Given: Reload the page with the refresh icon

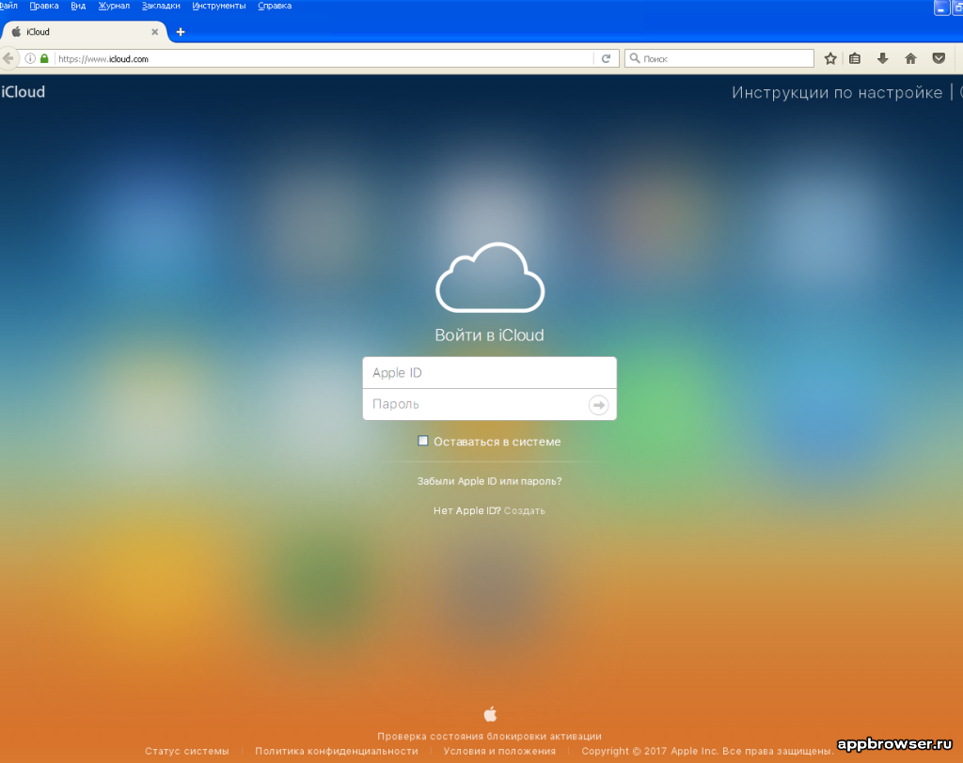Looking at the screenshot, I should point(608,58).
